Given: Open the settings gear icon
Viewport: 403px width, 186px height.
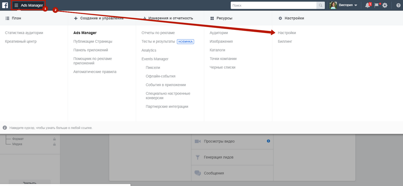Looking at the screenshot, I should 385,5.
